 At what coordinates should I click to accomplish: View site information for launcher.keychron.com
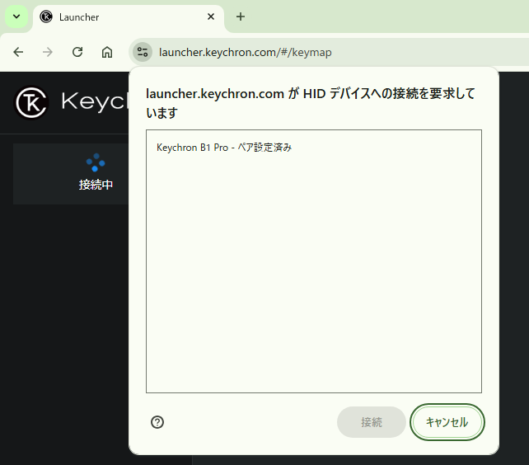coord(143,52)
